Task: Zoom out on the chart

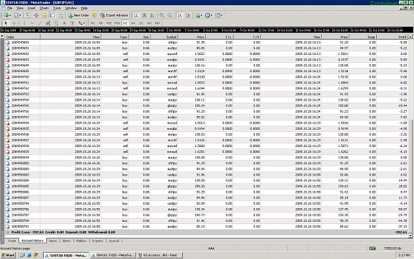Action: (170, 15)
